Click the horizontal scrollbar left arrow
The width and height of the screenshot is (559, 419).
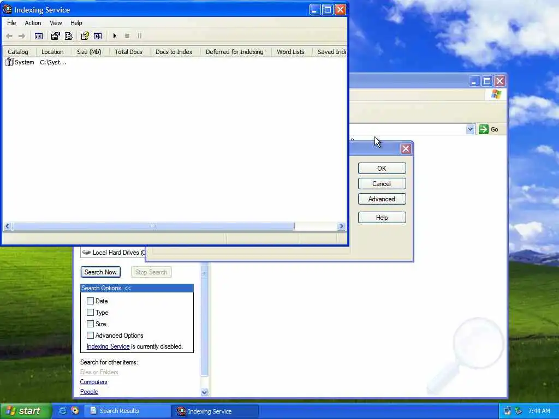coord(8,226)
